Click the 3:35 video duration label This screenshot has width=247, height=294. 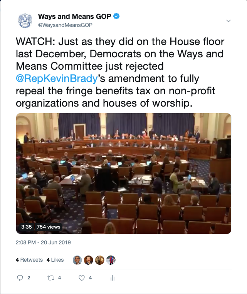click(x=26, y=227)
